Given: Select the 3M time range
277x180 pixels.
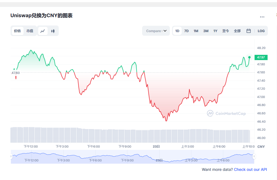Looking at the screenshot, I should (x=206, y=31).
